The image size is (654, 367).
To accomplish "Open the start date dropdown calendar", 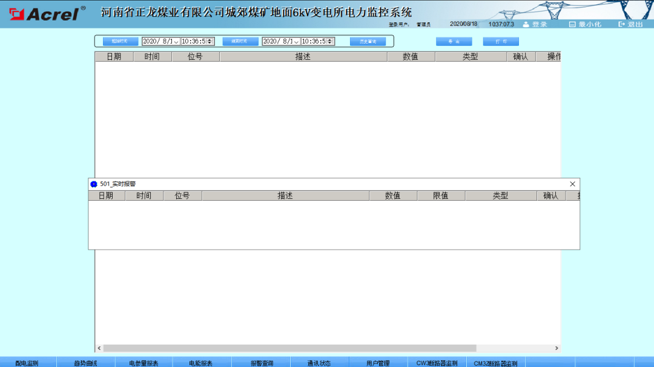I will pos(176,42).
